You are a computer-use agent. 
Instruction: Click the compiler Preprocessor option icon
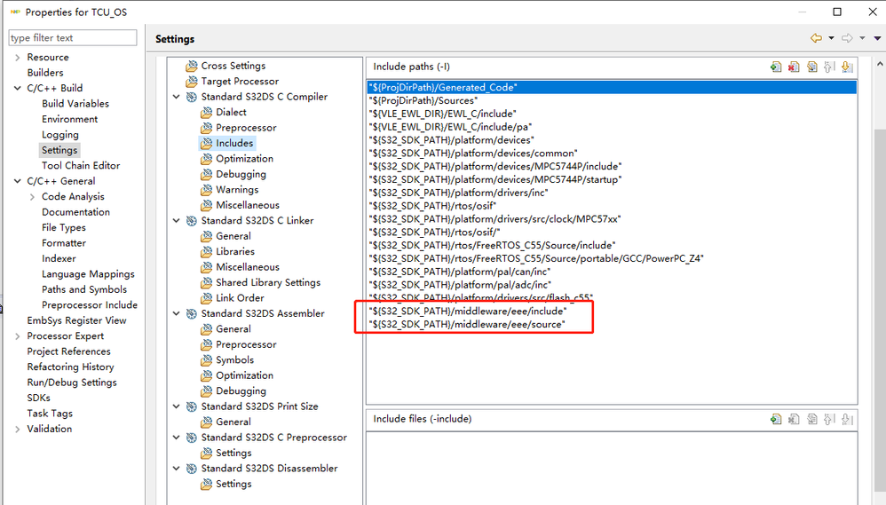click(x=207, y=128)
